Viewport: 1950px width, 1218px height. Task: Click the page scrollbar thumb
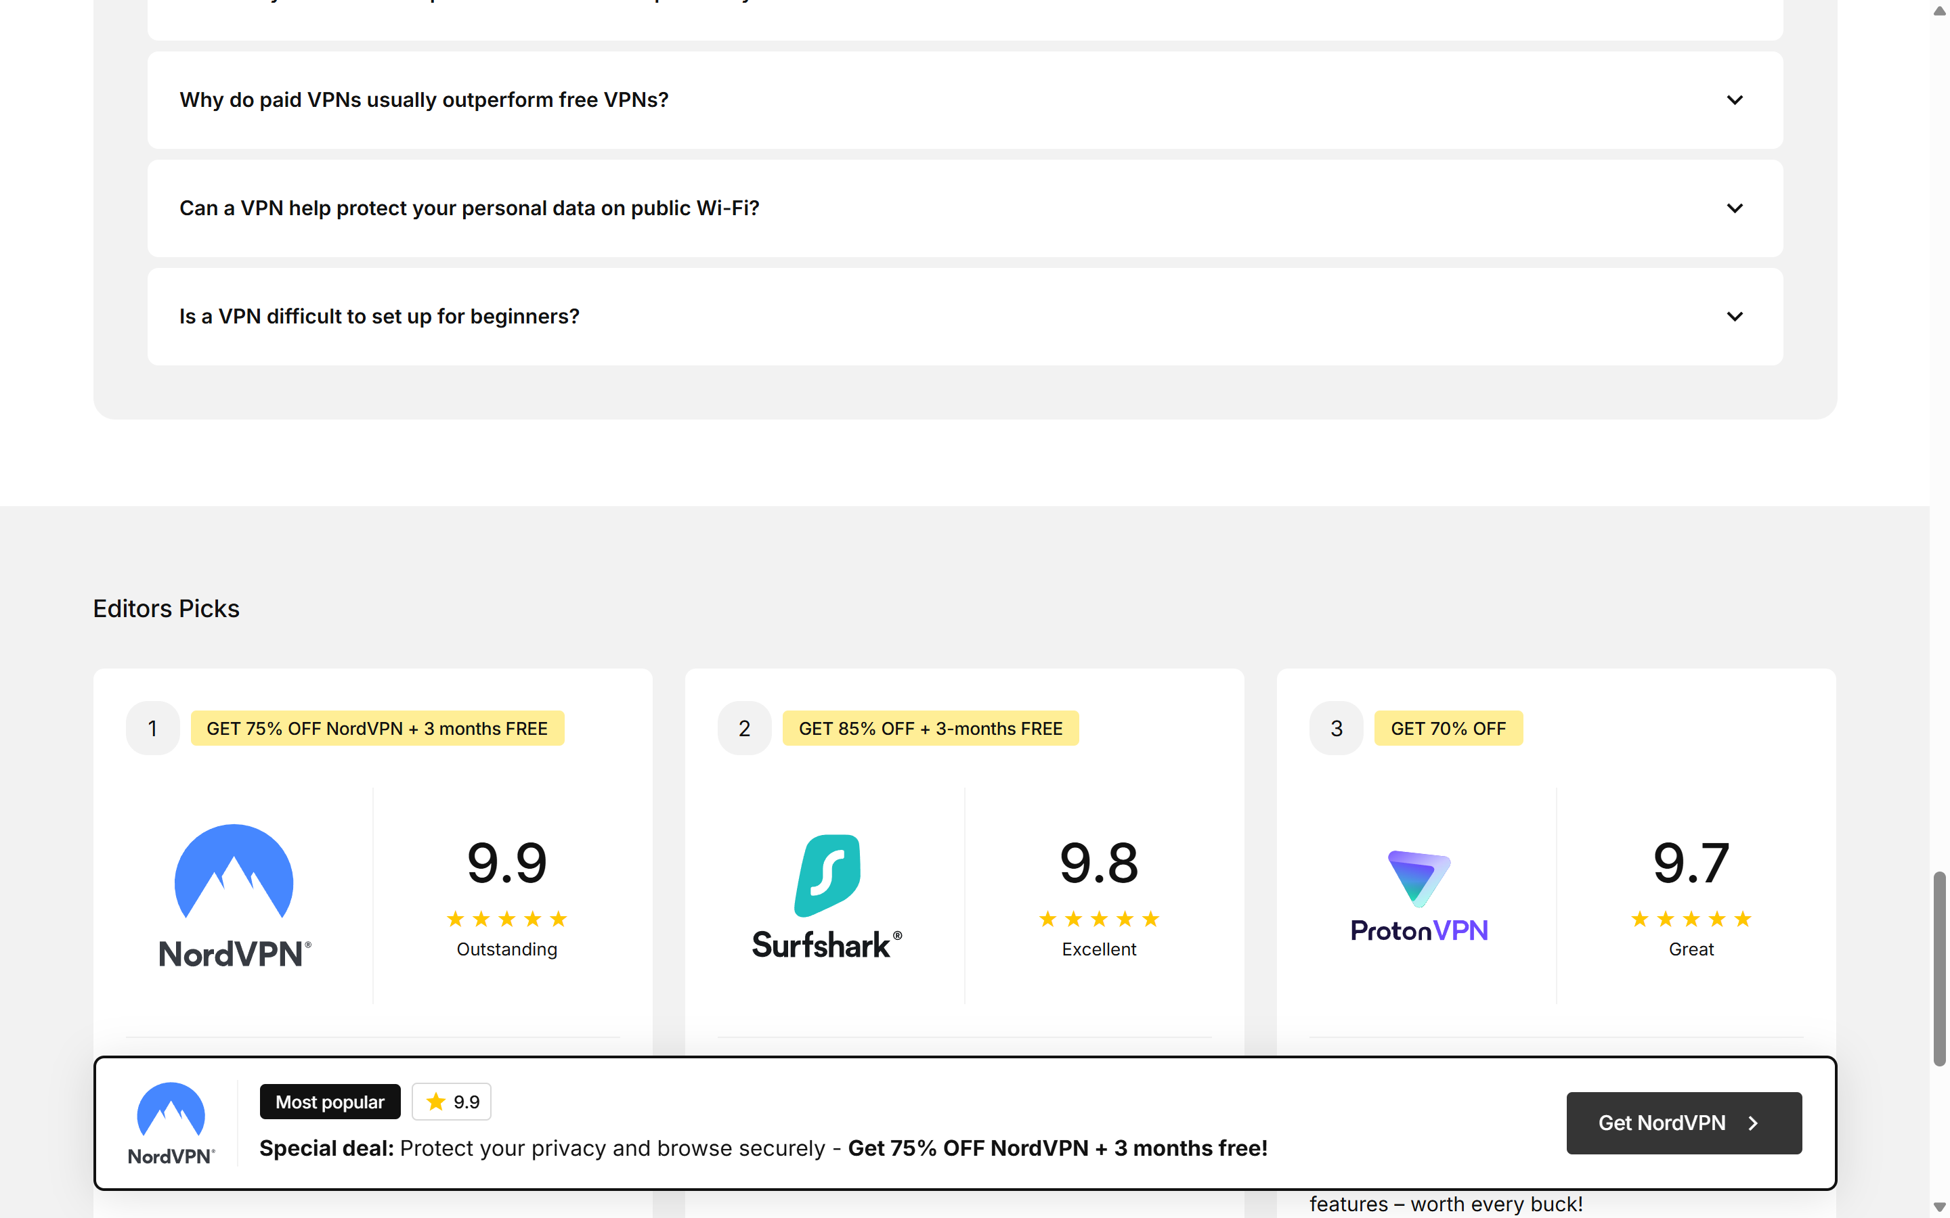(x=1940, y=969)
